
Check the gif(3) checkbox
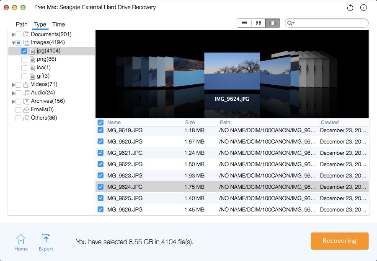click(x=24, y=76)
